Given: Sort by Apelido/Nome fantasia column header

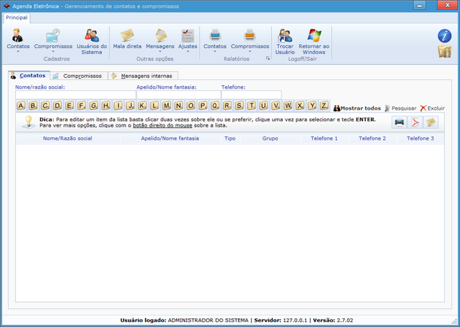Looking at the screenshot, I should point(170,139).
